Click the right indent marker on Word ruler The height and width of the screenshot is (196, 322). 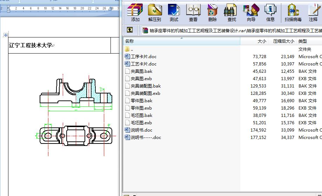tap(111, 9)
